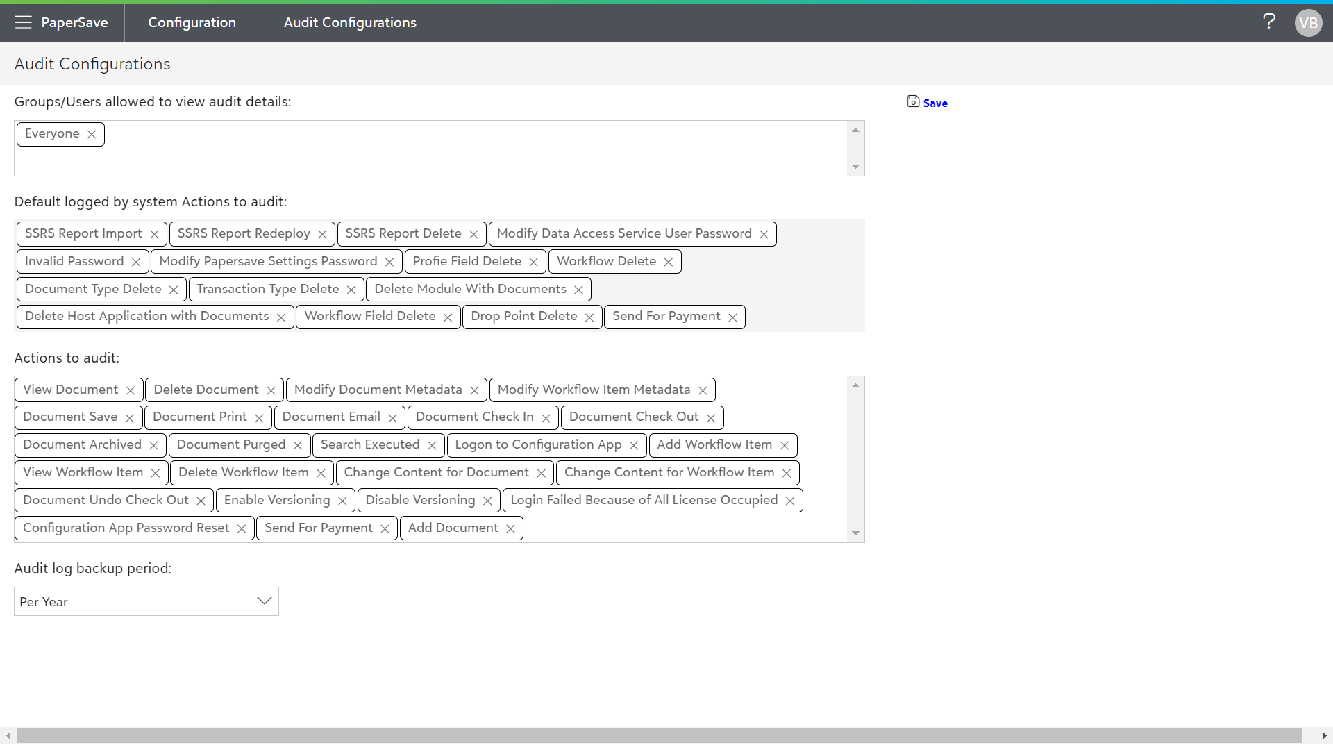Open the VB user avatar menu
Viewport: 1333px width, 750px height.
coord(1308,23)
